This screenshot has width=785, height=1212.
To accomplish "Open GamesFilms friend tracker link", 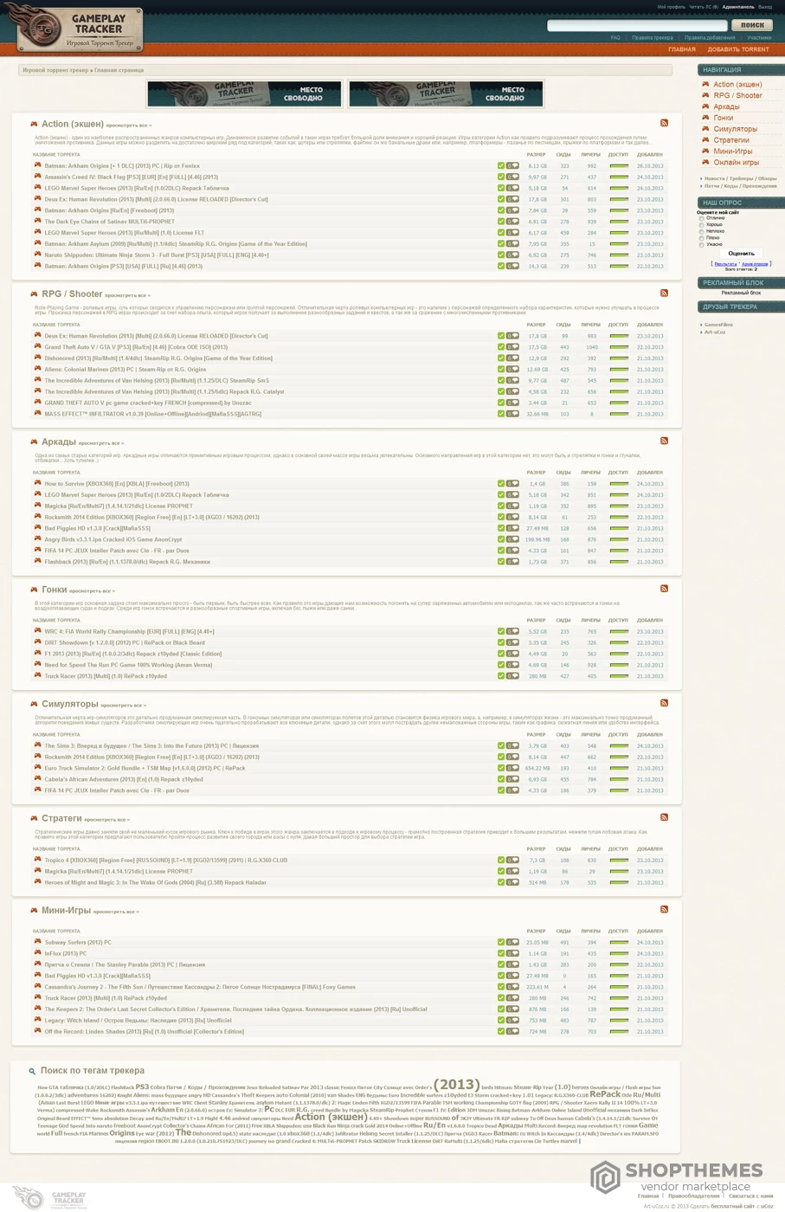I will coord(718,325).
